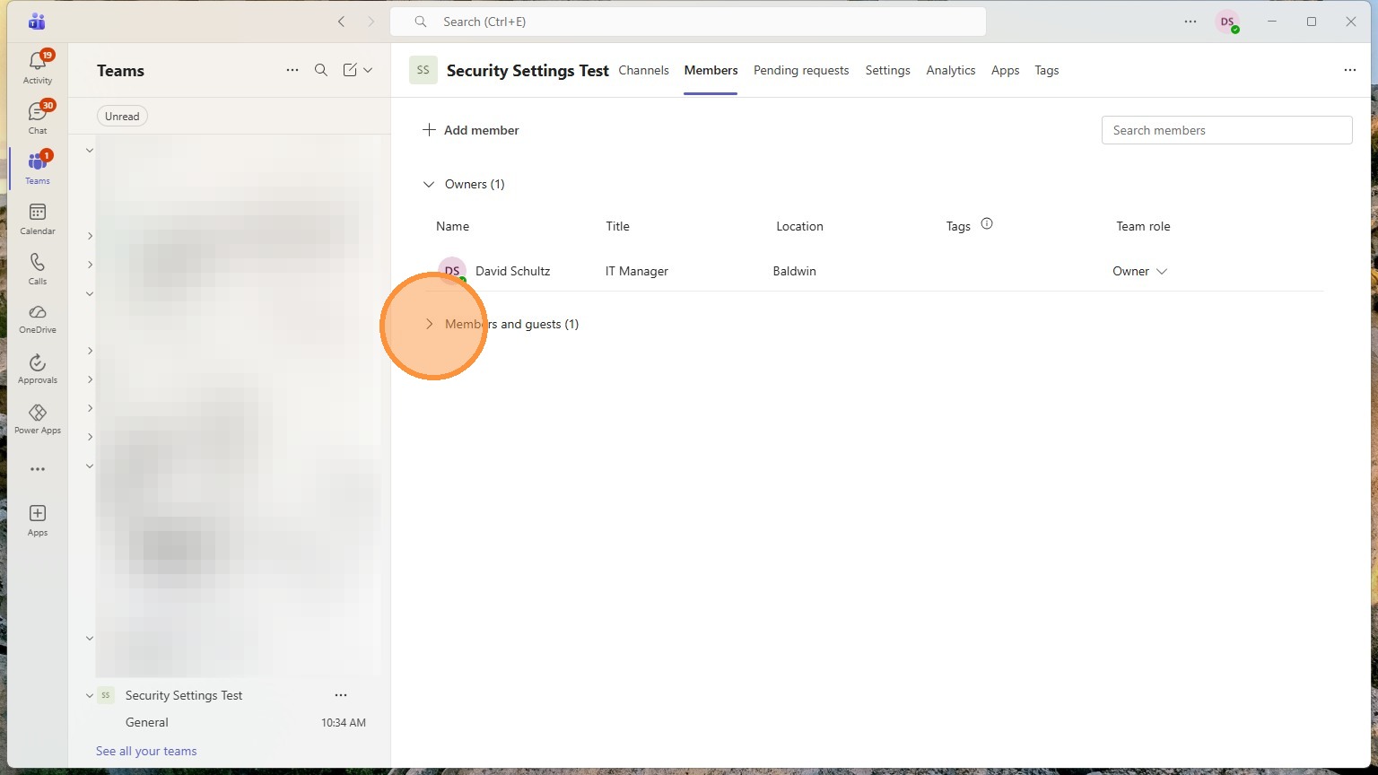Click the Tags info icon
The height and width of the screenshot is (775, 1378).
tap(987, 224)
